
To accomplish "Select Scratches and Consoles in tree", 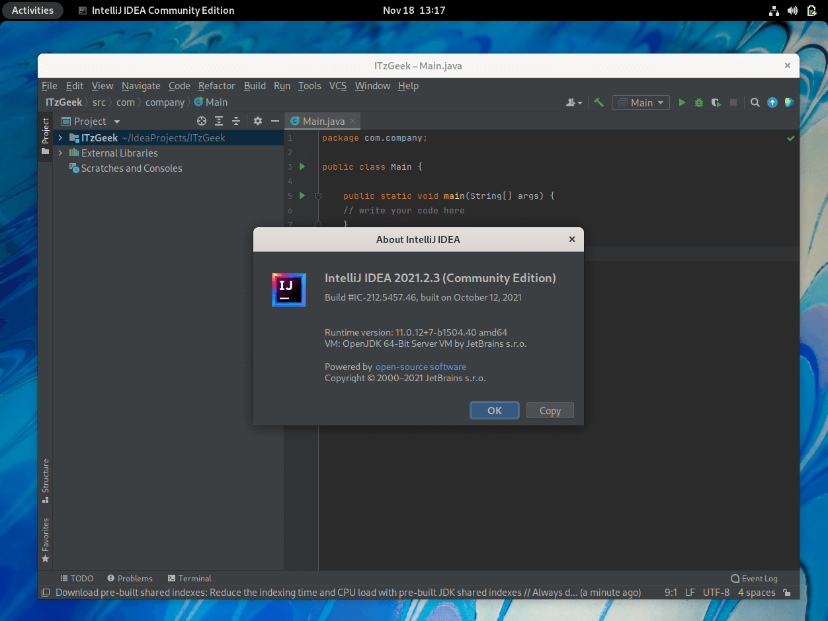I will click(132, 168).
